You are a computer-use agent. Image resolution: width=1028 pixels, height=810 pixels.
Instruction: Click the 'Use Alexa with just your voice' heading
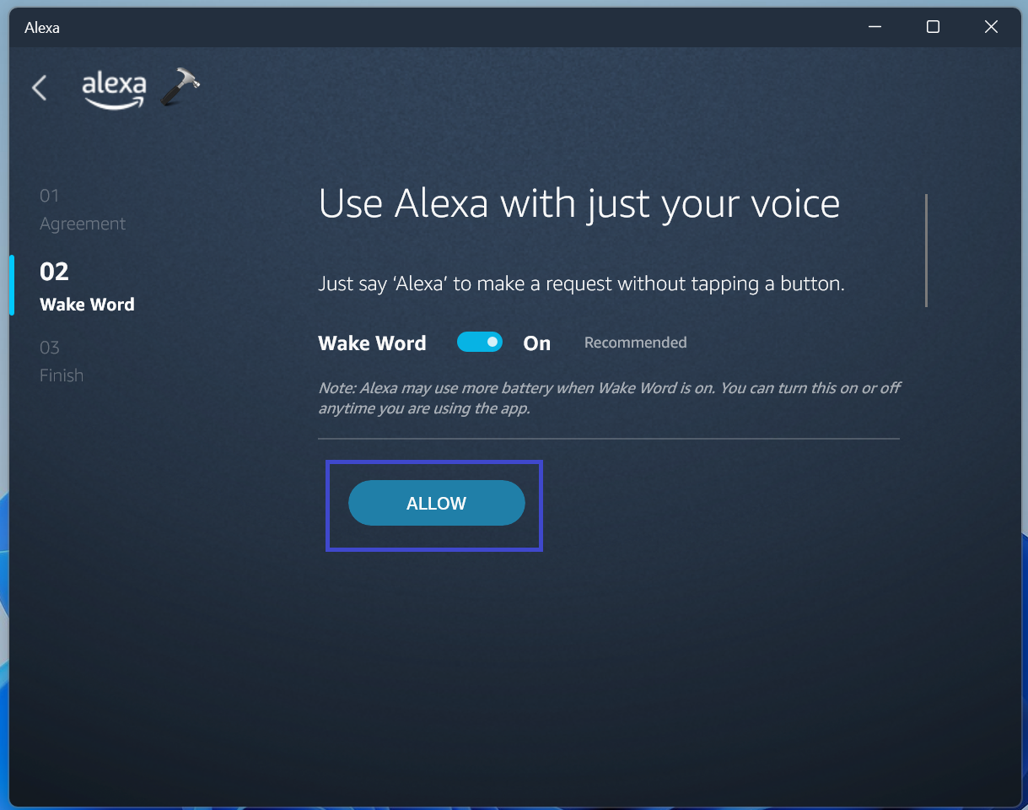579,205
